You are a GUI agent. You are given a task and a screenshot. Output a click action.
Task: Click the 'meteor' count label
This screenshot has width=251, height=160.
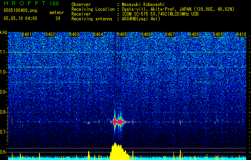57,12
